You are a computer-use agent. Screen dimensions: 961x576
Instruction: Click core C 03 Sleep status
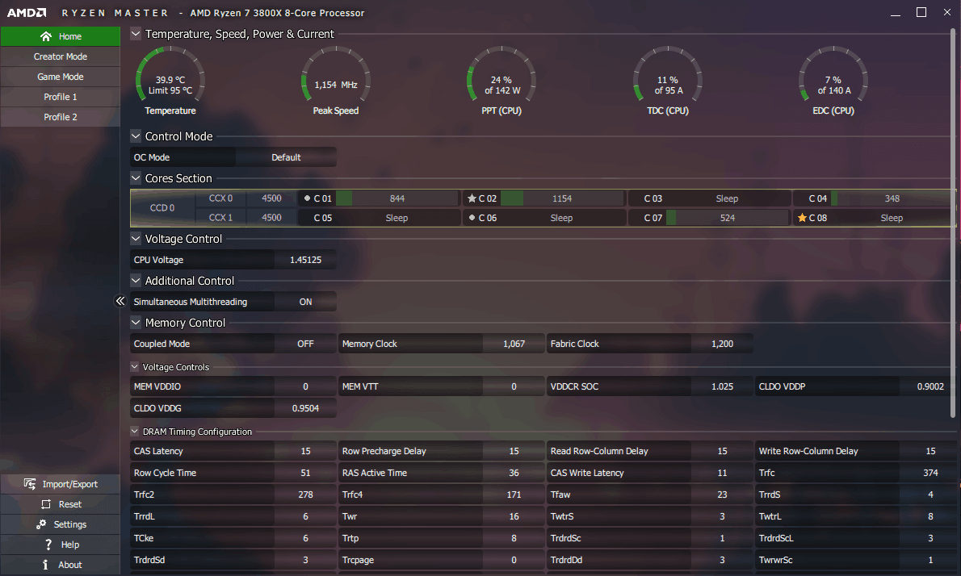(727, 198)
